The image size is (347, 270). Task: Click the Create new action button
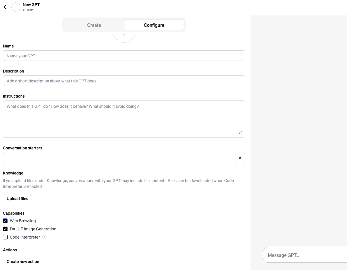coord(23,262)
